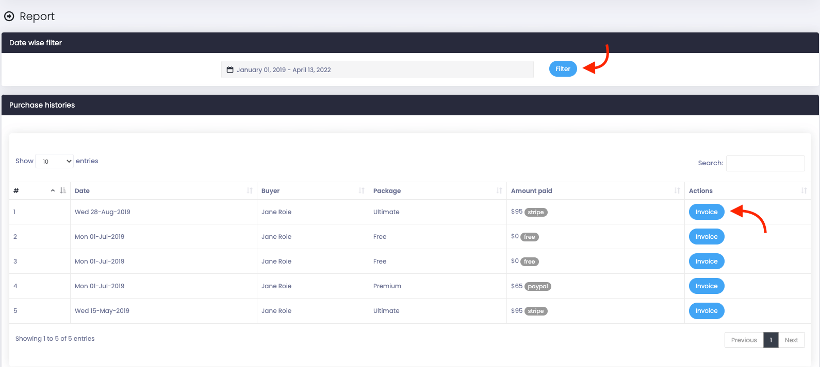Select page 1 in pagination

click(x=770, y=340)
